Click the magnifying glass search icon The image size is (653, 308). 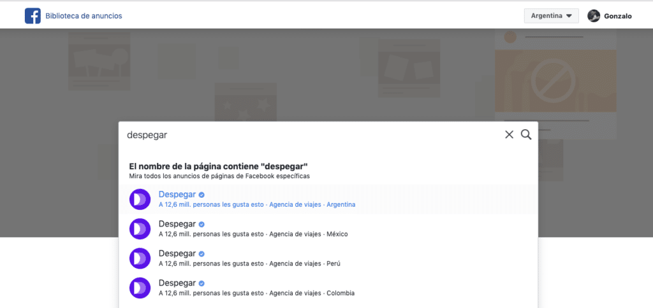pyautogui.click(x=526, y=135)
